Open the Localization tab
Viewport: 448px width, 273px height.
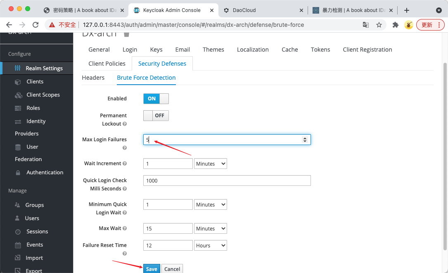(253, 50)
